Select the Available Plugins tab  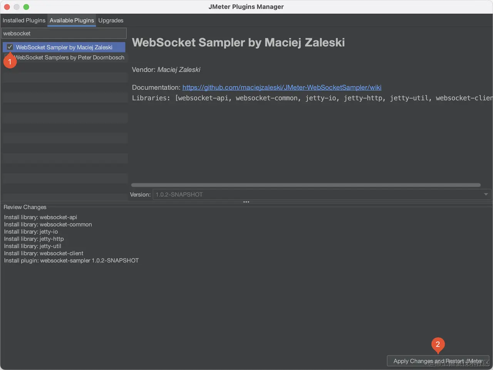click(71, 20)
